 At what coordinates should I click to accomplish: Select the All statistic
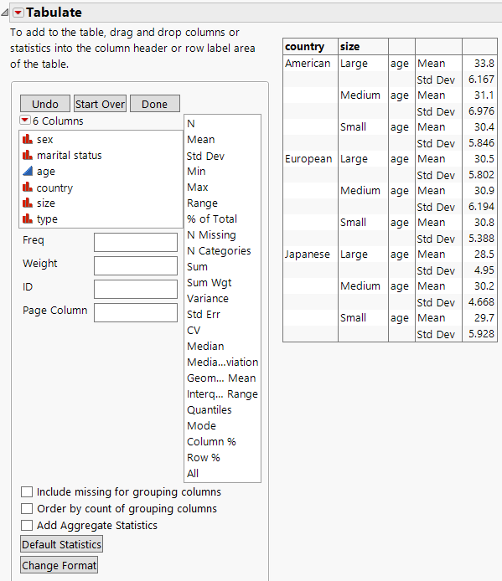pos(193,474)
